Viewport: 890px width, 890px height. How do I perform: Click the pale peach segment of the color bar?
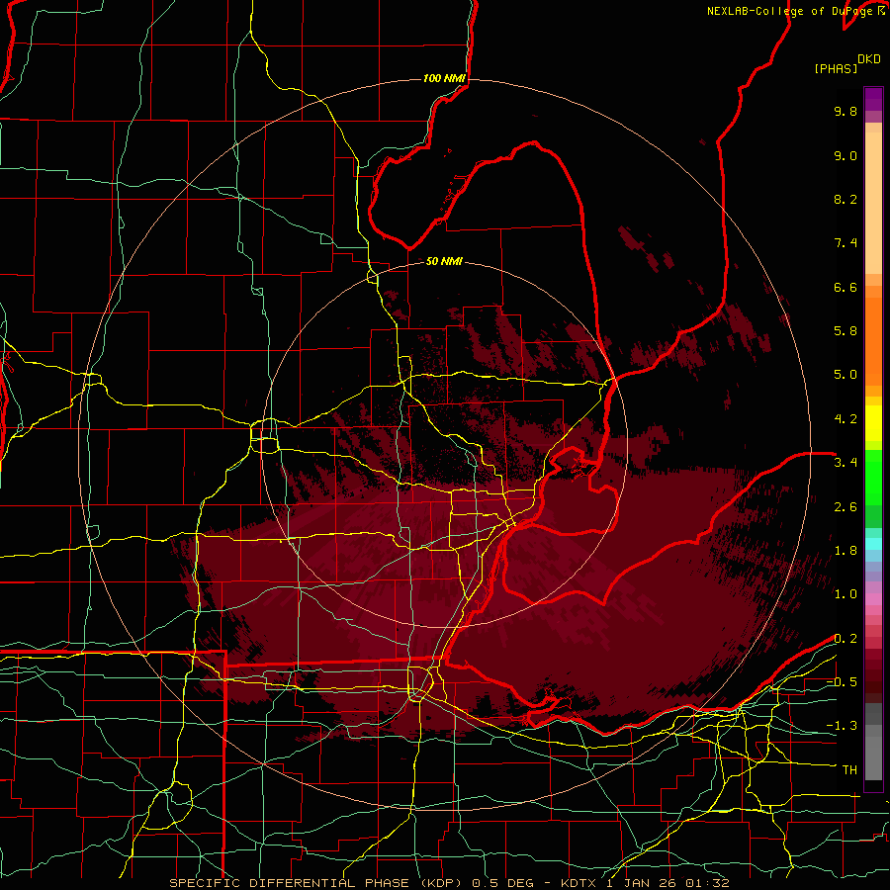tap(873, 203)
